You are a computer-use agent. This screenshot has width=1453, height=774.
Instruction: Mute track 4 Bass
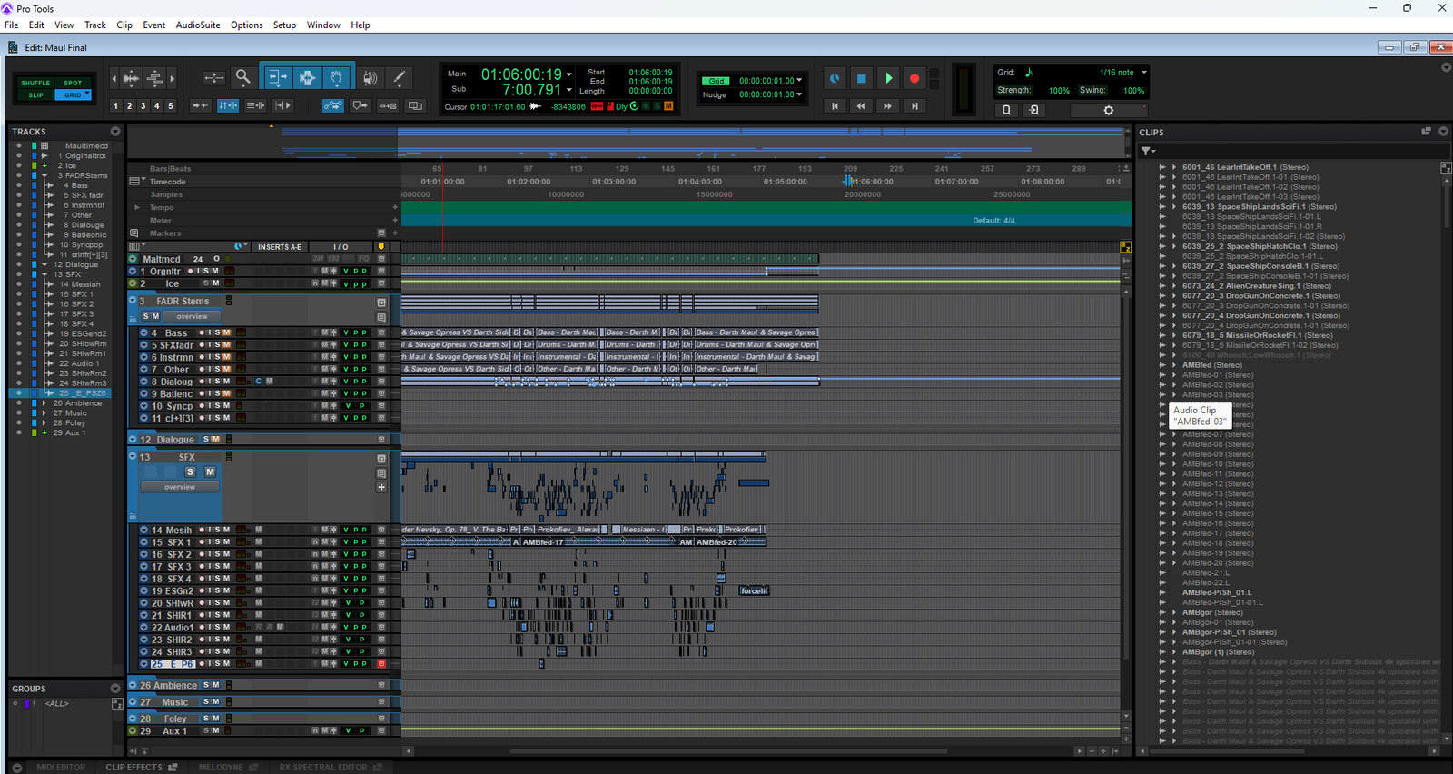[x=226, y=333]
